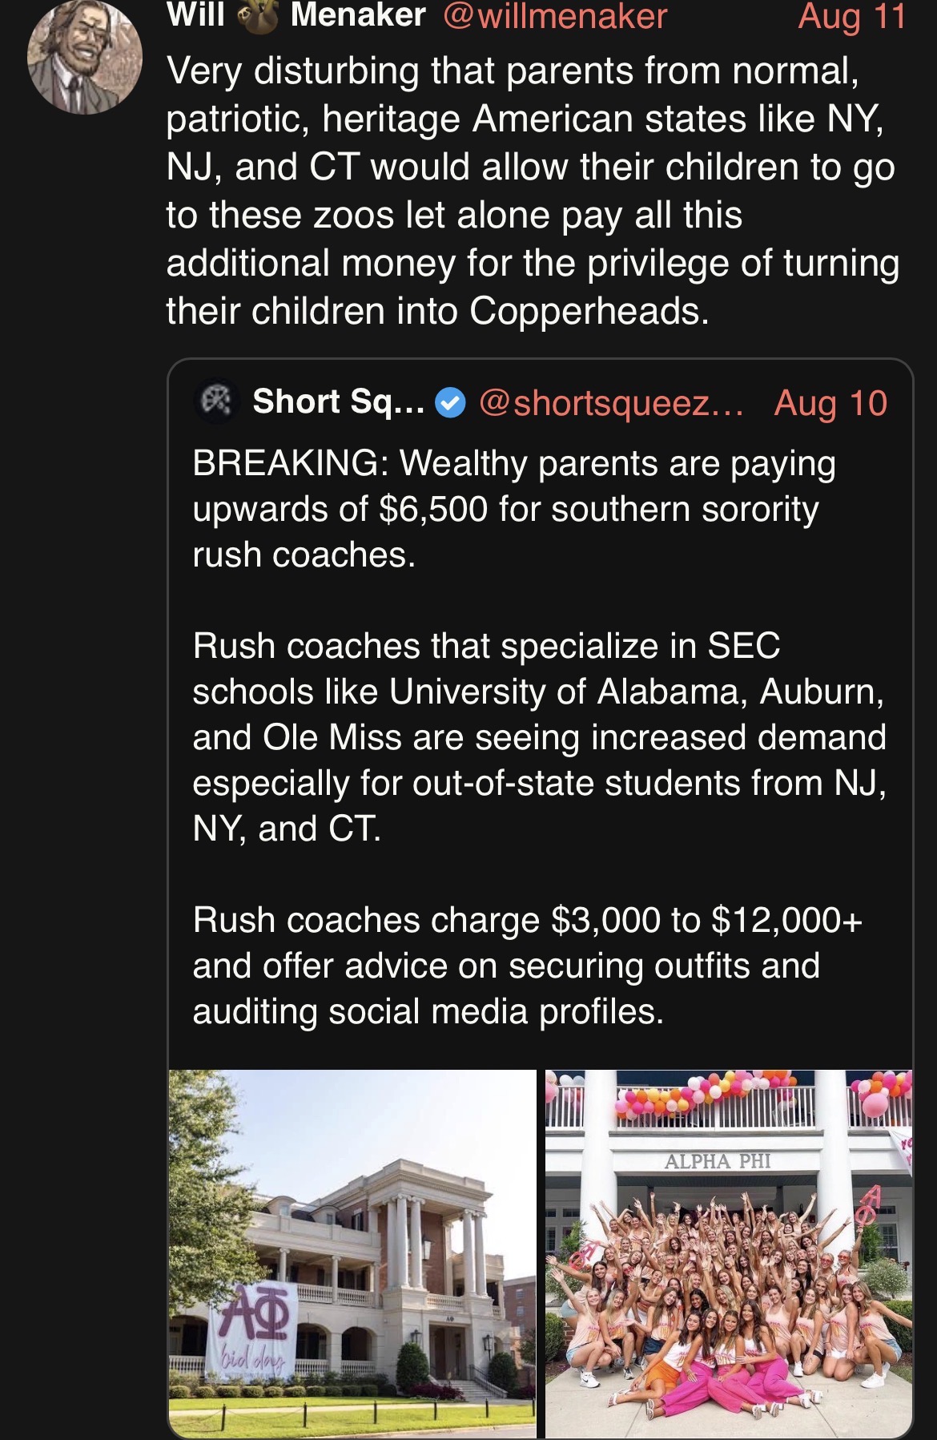
Task: Tap the blue verified badge
Action: pyautogui.click(x=450, y=402)
